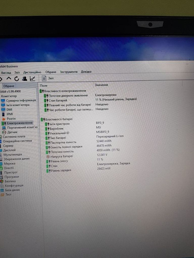Select Безпека tree item

[x=8, y=181]
